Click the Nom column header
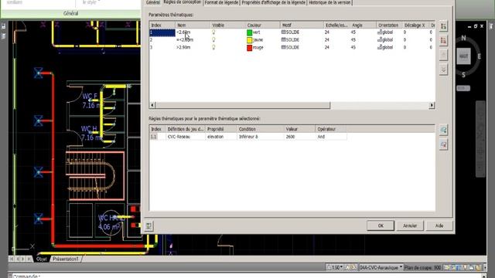495x278 pixels. click(193, 25)
